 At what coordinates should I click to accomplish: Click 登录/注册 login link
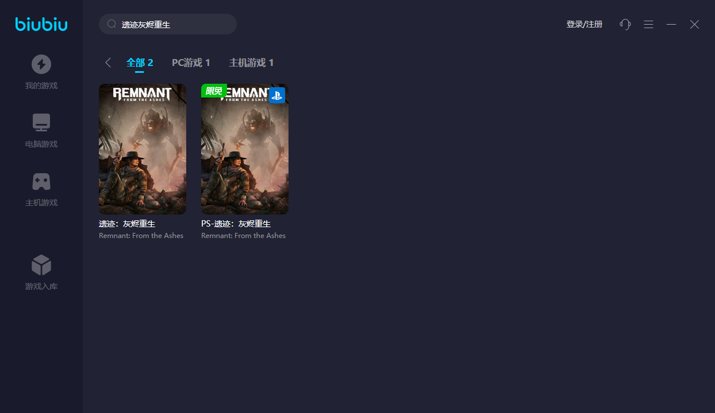pos(585,24)
